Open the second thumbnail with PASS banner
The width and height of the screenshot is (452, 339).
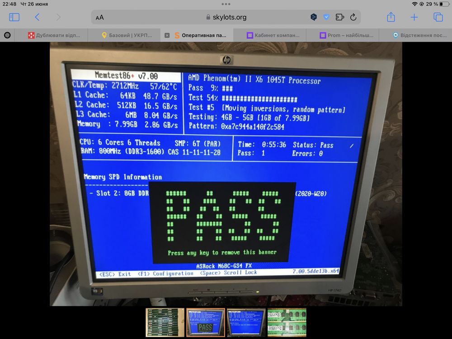(x=206, y=322)
